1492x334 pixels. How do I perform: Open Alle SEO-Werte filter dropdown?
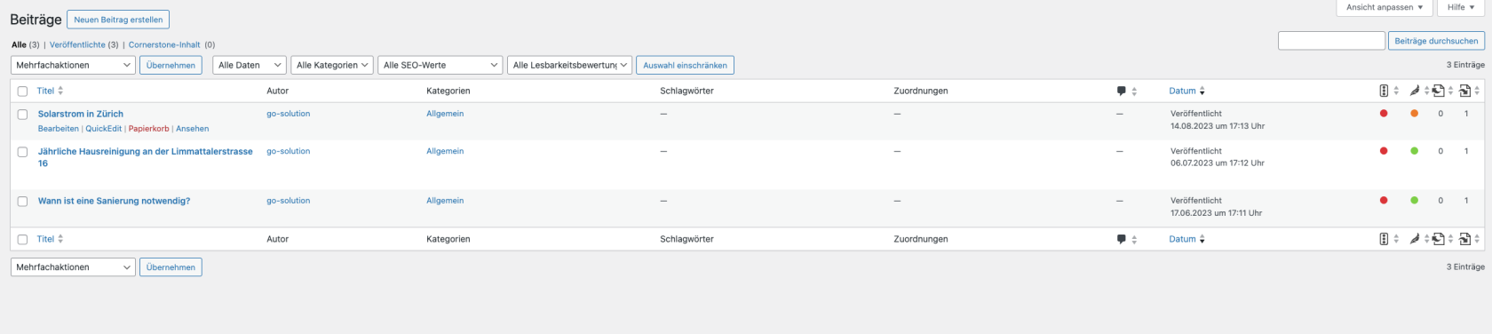tap(440, 65)
